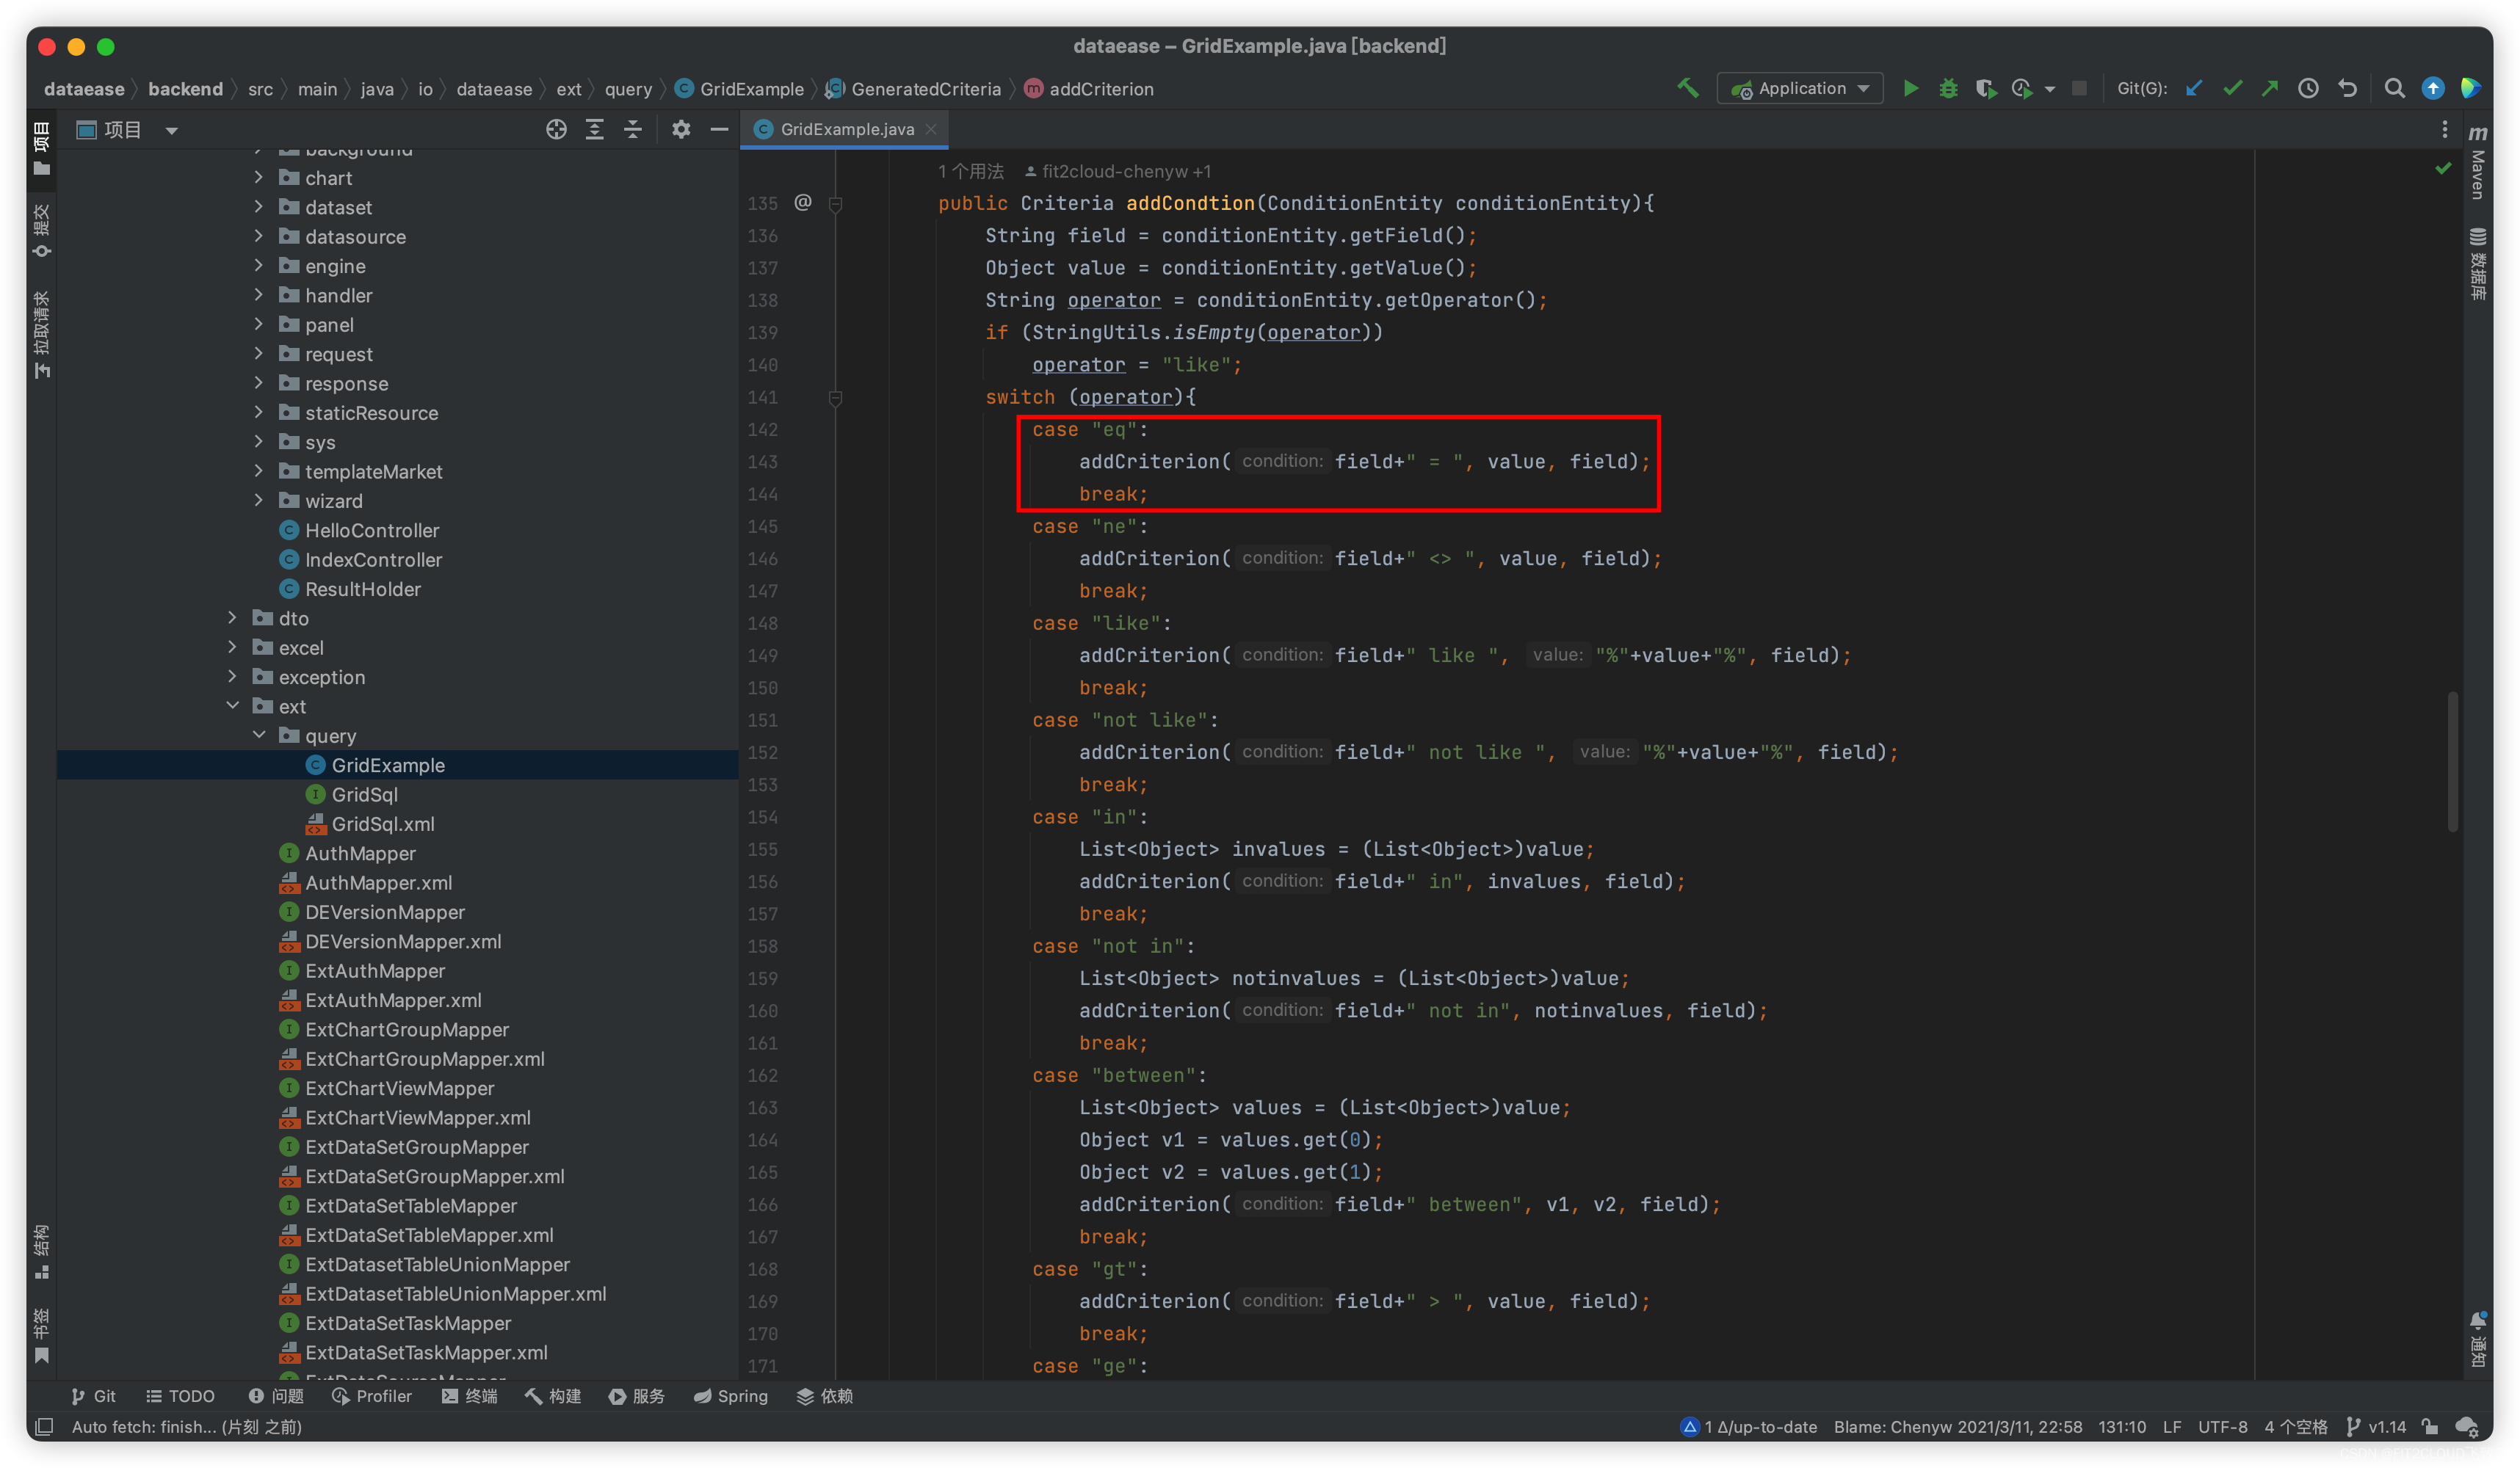Switch to GridExample.java editor tab
Viewport: 2520px width, 1468px height.
(x=846, y=129)
